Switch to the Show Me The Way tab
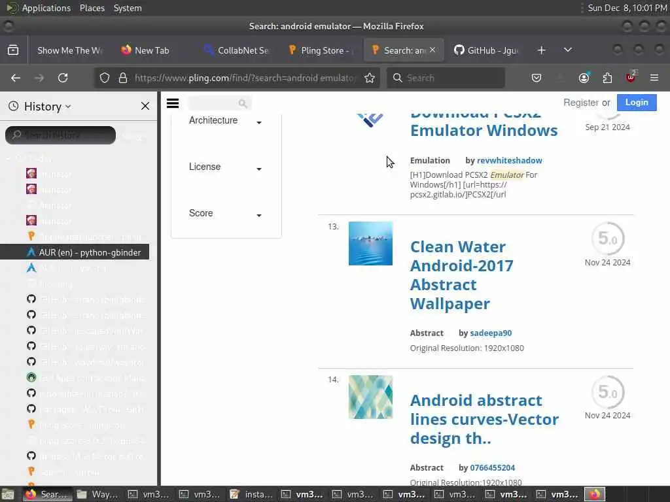 pos(70,50)
